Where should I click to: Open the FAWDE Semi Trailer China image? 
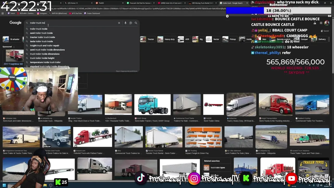(x=213, y=104)
